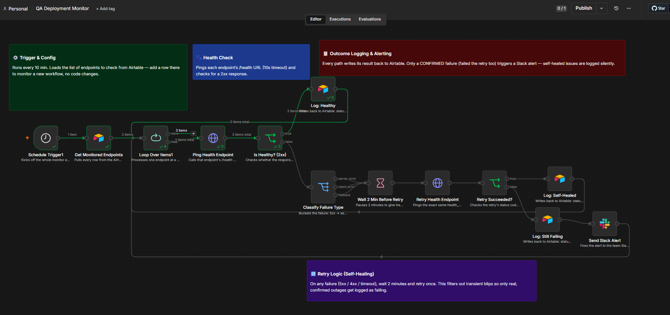Click the 0 / 1 counter badge
The width and height of the screenshot is (670, 315).
pyautogui.click(x=562, y=8)
